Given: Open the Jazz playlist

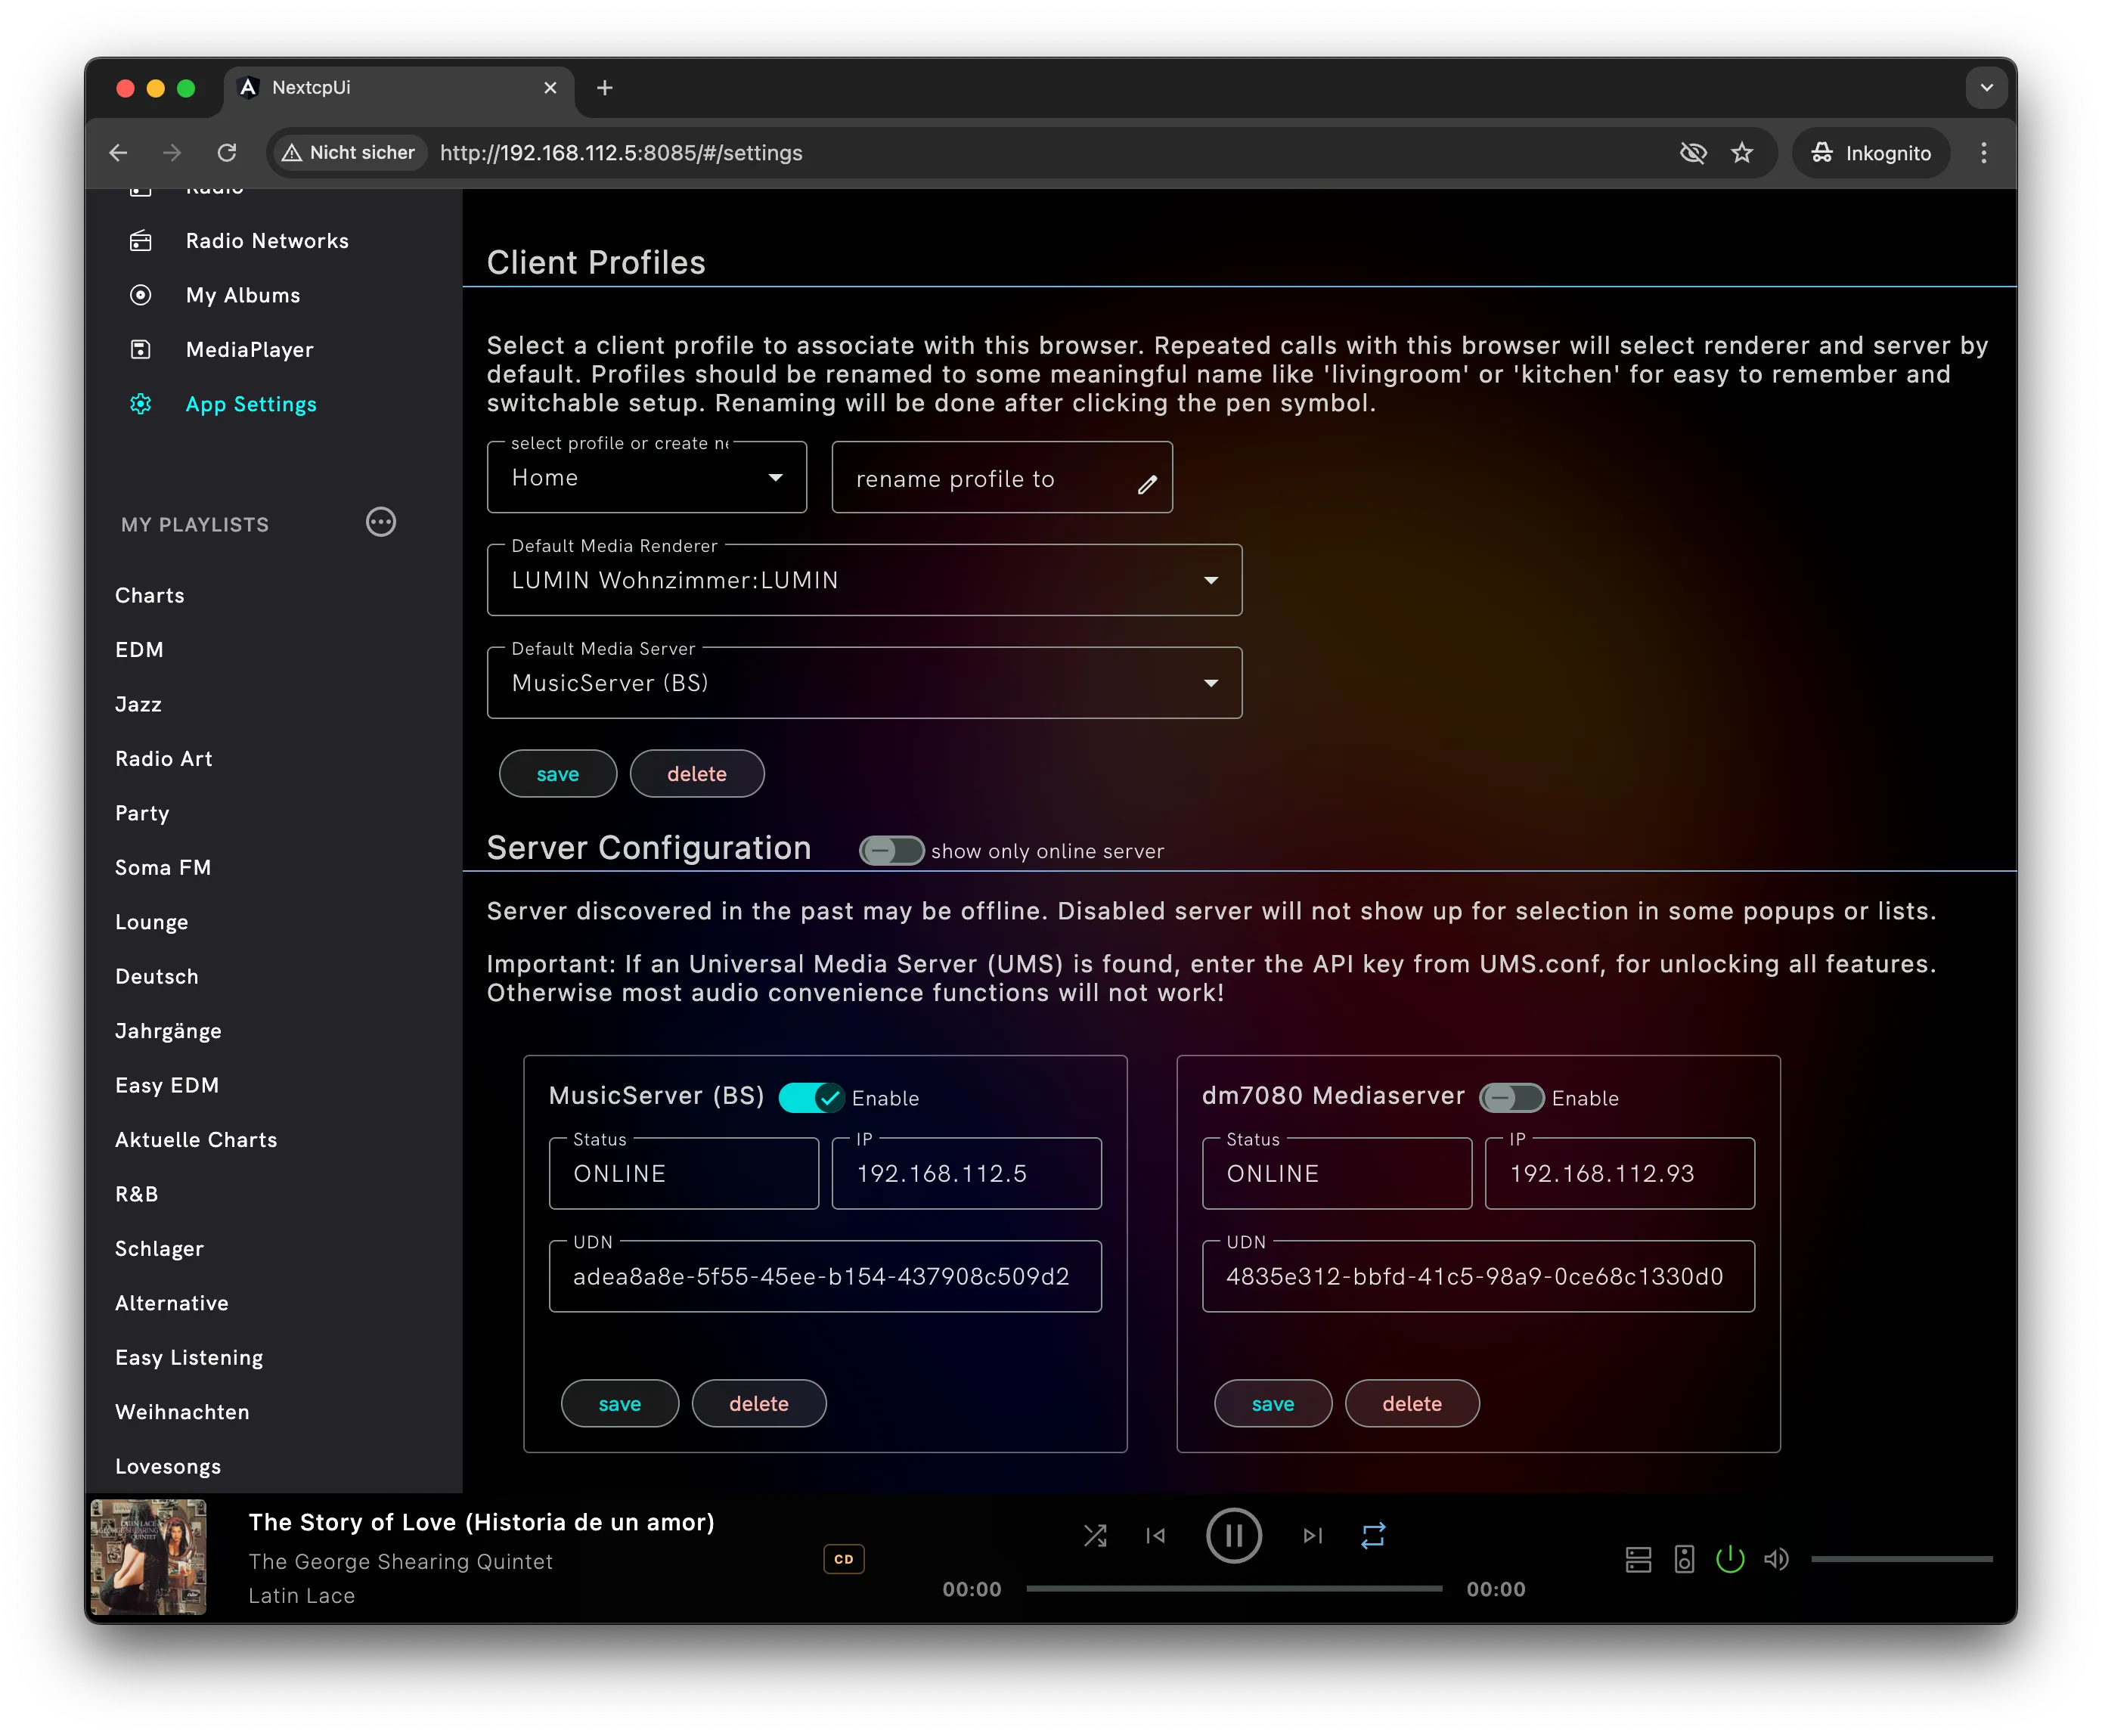Looking at the screenshot, I should (138, 705).
